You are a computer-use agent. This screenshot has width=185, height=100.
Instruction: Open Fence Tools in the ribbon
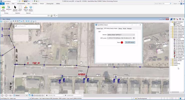coord(20,9)
